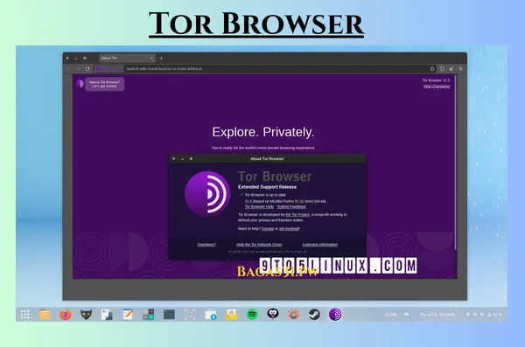This screenshot has width=525, height=347.
Task: Launch Steam from the taskbar
Action: point(314,315)
